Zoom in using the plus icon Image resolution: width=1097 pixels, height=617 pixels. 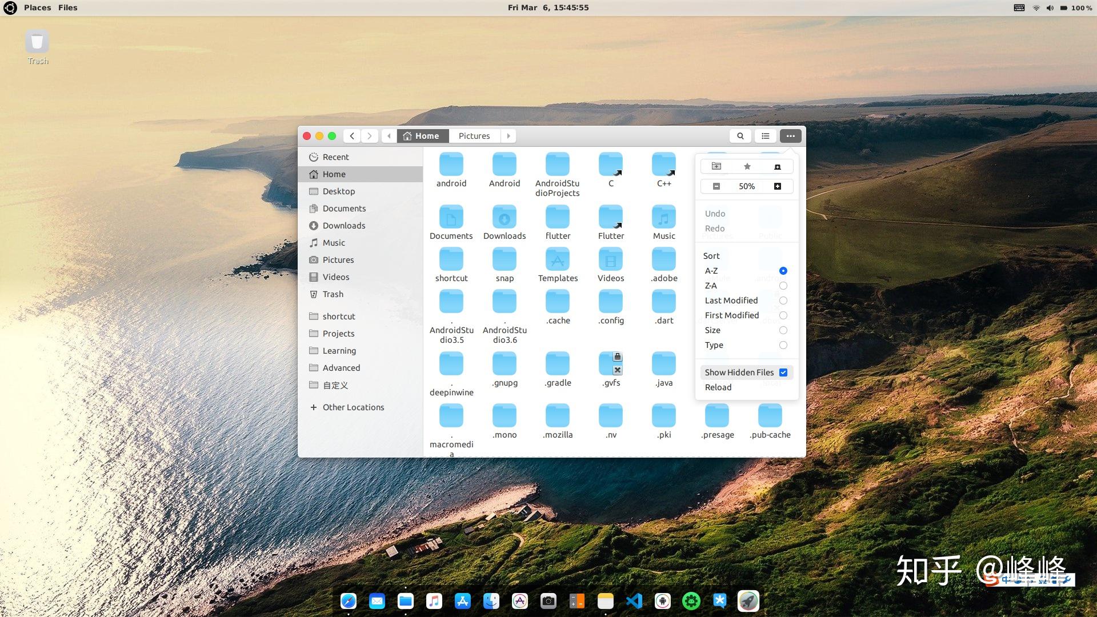coord(778,186)
